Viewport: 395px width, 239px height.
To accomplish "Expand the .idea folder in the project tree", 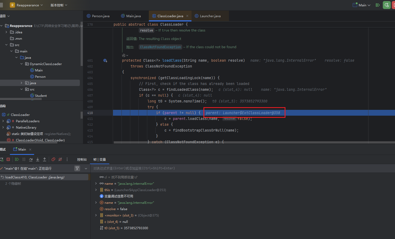I will (6, 32).
